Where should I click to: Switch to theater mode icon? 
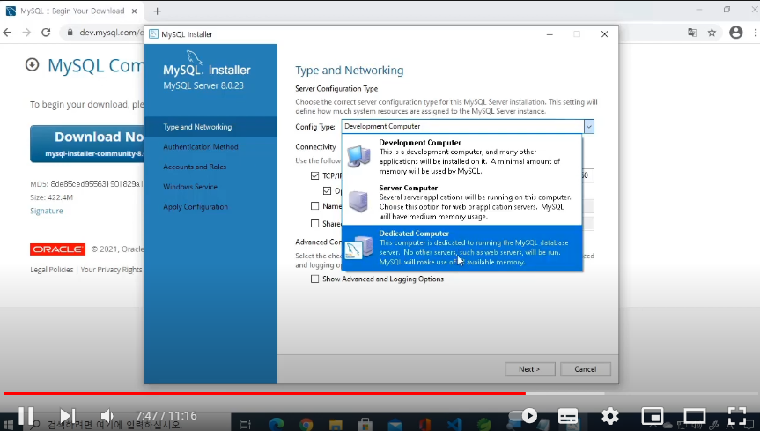coord(695,416)
